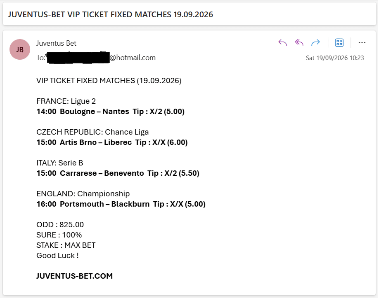Viewport: 379px width, 298px height.
Task: Click the JUVENTUS-BET.COM link in the body
Action: pos(74,276)
